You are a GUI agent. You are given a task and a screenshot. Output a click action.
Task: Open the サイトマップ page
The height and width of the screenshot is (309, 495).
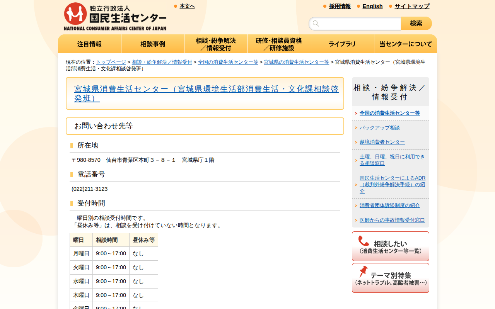(x=411, y=6)
